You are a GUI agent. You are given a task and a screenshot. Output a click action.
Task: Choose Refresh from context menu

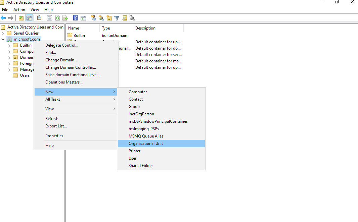(x=76, y=118)
